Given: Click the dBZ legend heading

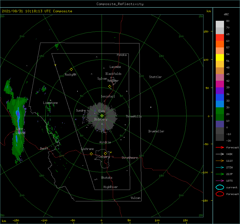Looking at the screenshot, I should (x=226, y=14).
